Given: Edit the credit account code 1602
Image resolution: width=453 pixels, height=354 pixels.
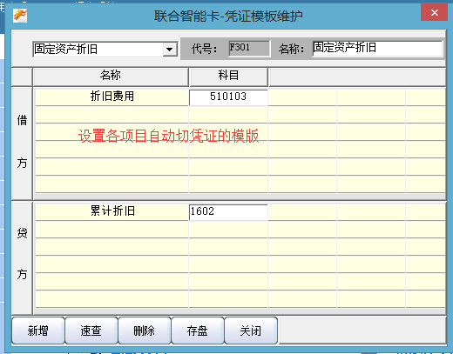Looking at the screenshot, I should point(228,212).
